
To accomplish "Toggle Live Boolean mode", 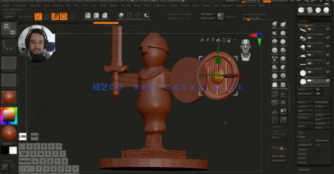I will tap(25, 17).
